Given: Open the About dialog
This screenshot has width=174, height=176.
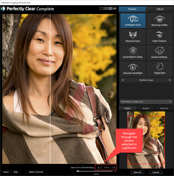Looking at the screenshot, I should pyautogui.click(x=6, y=172).
